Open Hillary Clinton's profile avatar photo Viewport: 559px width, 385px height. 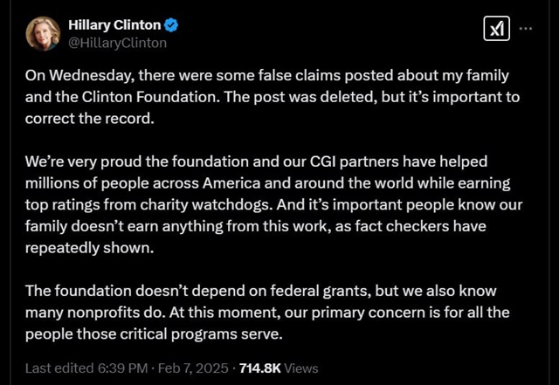tap(43, 33)
